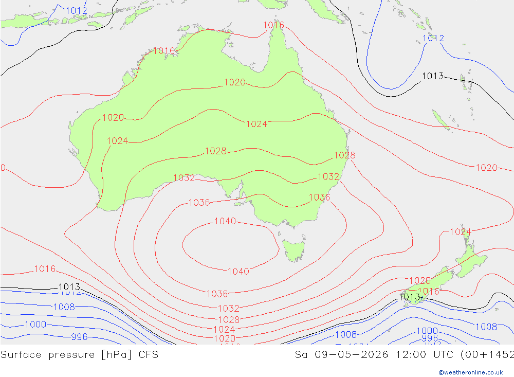
Task: Click the blue 1012 label over Indonesia
Action: coord(77,11)
